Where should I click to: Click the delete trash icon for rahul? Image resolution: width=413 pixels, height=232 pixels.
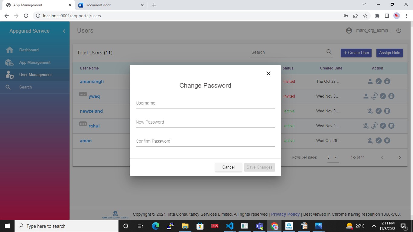pos(391,126)
